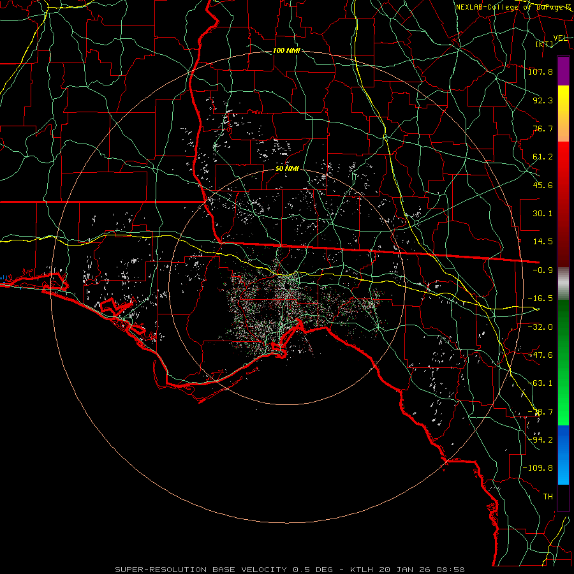
Task: Select the 92.3 velocity scale value
Action: 543,100
